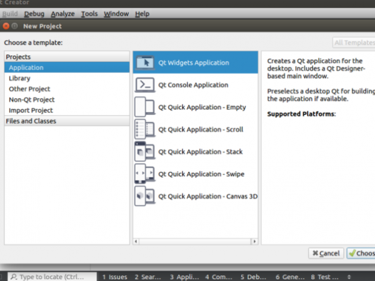Choose the Non-Qt Project category
The image size is (375, 281).
(x=31, y=99)
